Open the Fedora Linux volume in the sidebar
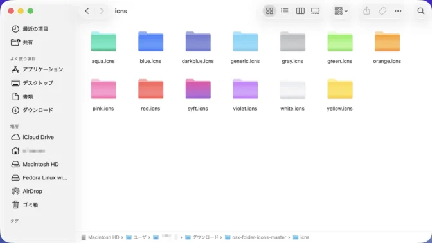This screenshot has width=432, height=243. point(39,177)
